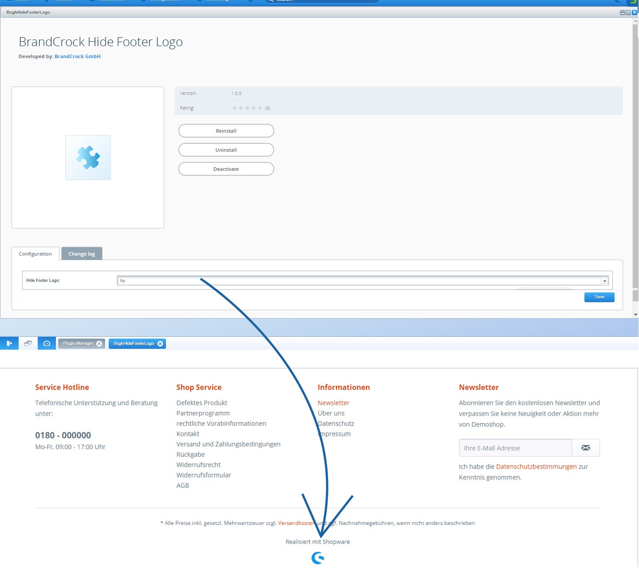
Task: Click the Ihre E-Mail Adresse input field
Action: tap(516, 448)
